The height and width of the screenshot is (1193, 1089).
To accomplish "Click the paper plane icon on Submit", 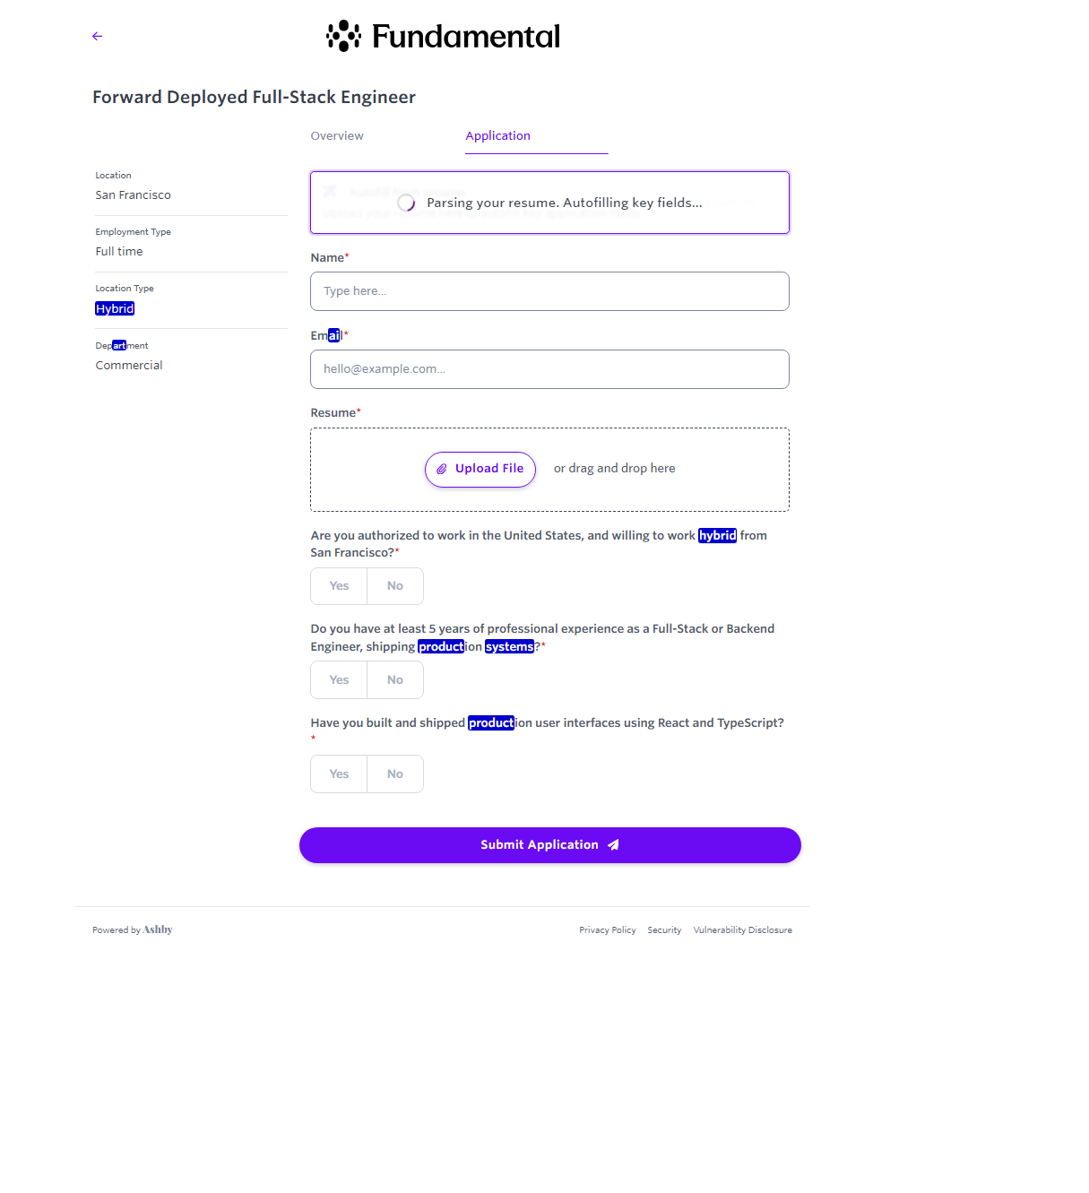I will pos(613,845).
